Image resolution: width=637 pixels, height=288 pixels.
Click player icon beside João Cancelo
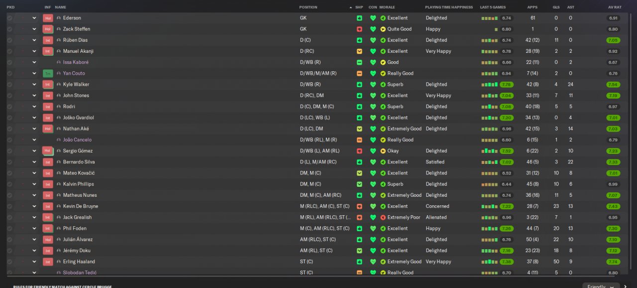pos(59,140)
